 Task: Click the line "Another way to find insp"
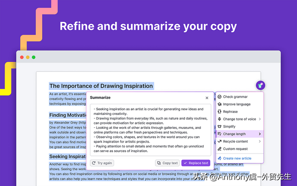pyautogui.click(x=68, y=164)
